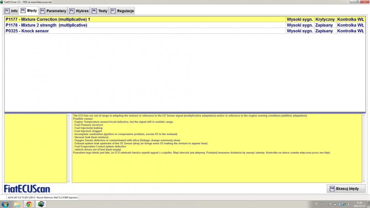370x208 pixels.
Task: Click Krytyczny status of P1177
Action: coord(325,19)
